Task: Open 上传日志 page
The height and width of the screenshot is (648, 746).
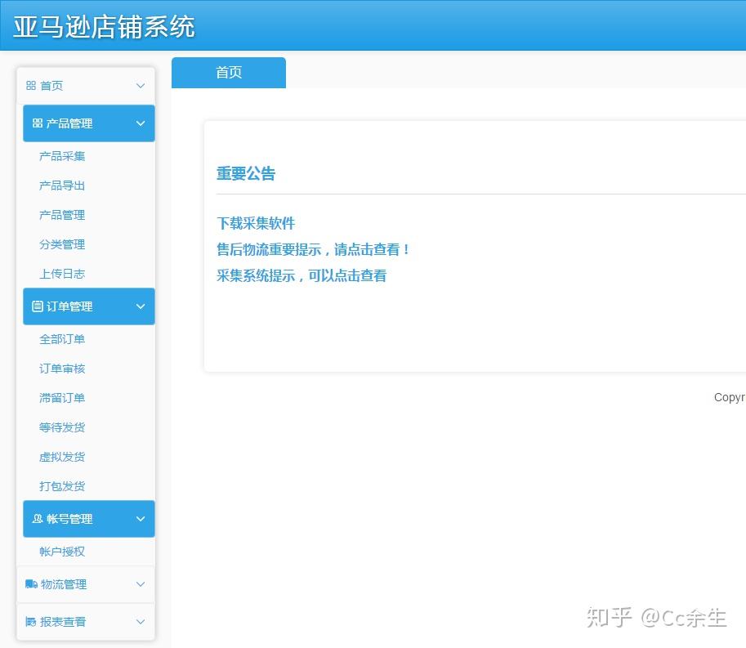Action: pos(61,274)
